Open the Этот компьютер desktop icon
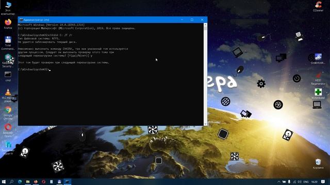This screenshot has width=330, height=185. (8, 8)
